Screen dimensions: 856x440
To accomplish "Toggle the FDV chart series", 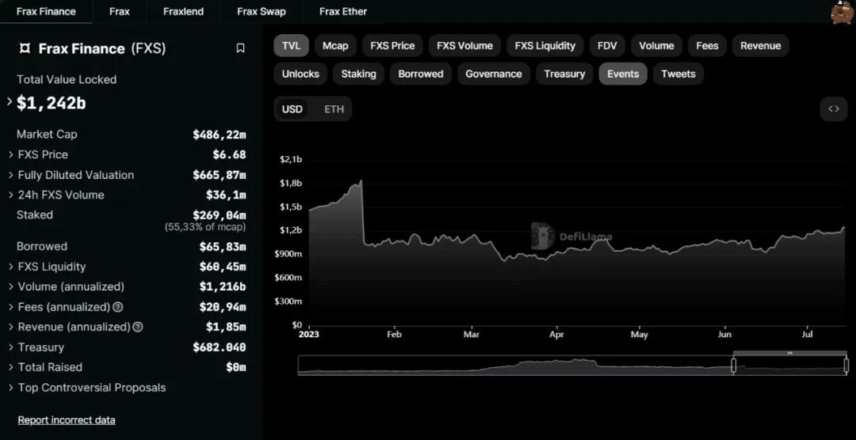I will pos(607,46).
